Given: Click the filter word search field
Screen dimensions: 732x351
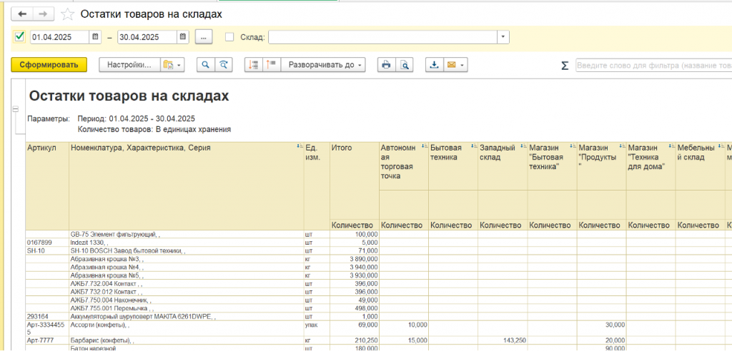Looking at the screenshot, I should 652,66.
